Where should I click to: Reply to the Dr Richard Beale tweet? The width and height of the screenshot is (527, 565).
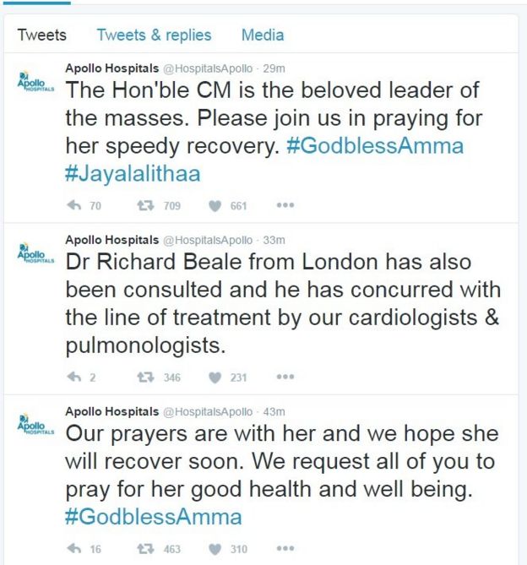73,377
